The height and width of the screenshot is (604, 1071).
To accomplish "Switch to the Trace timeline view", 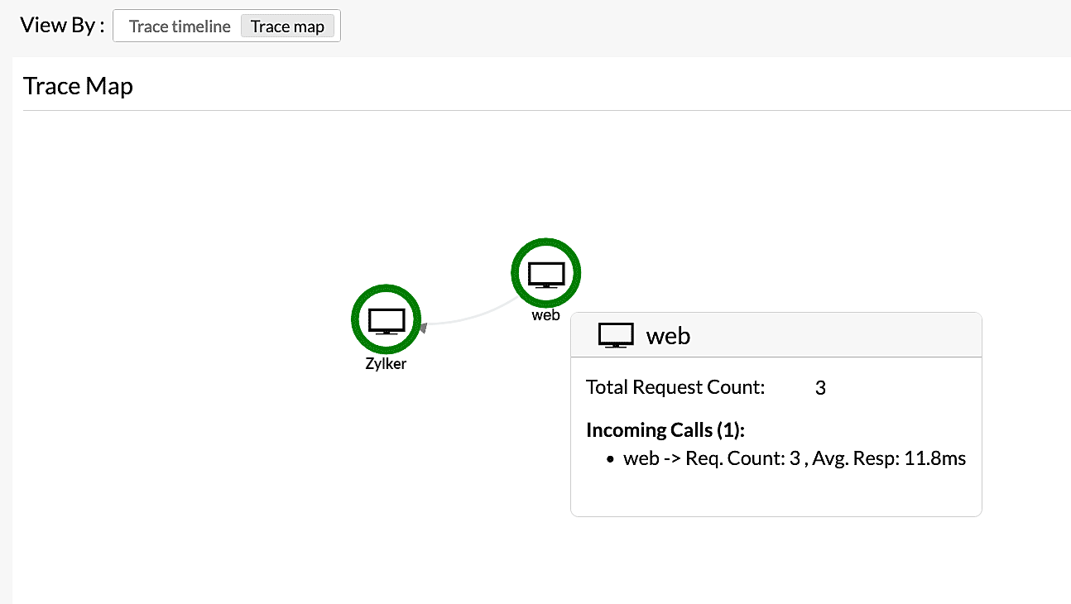I will point(180,26).
